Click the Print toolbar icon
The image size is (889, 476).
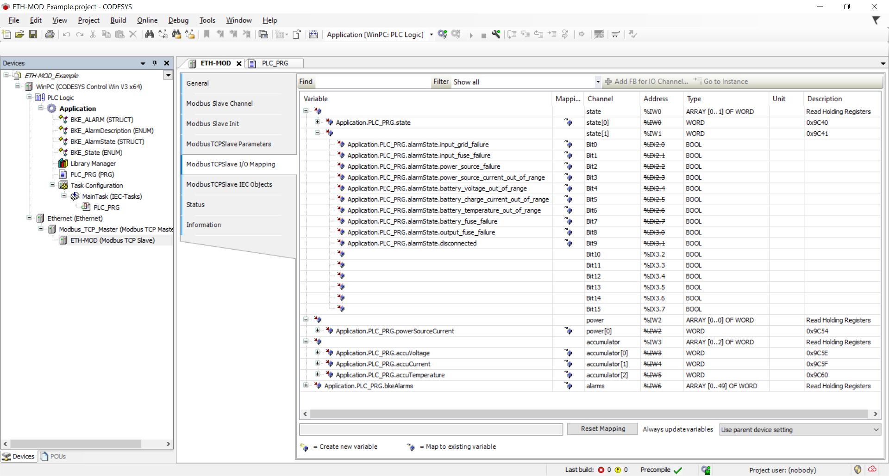[50, 34]
